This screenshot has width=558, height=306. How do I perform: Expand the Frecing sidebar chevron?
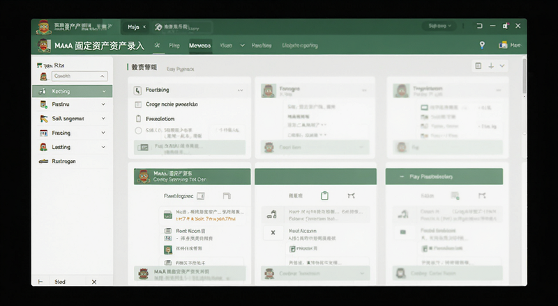pyautogui.click(x=103, y=132)
